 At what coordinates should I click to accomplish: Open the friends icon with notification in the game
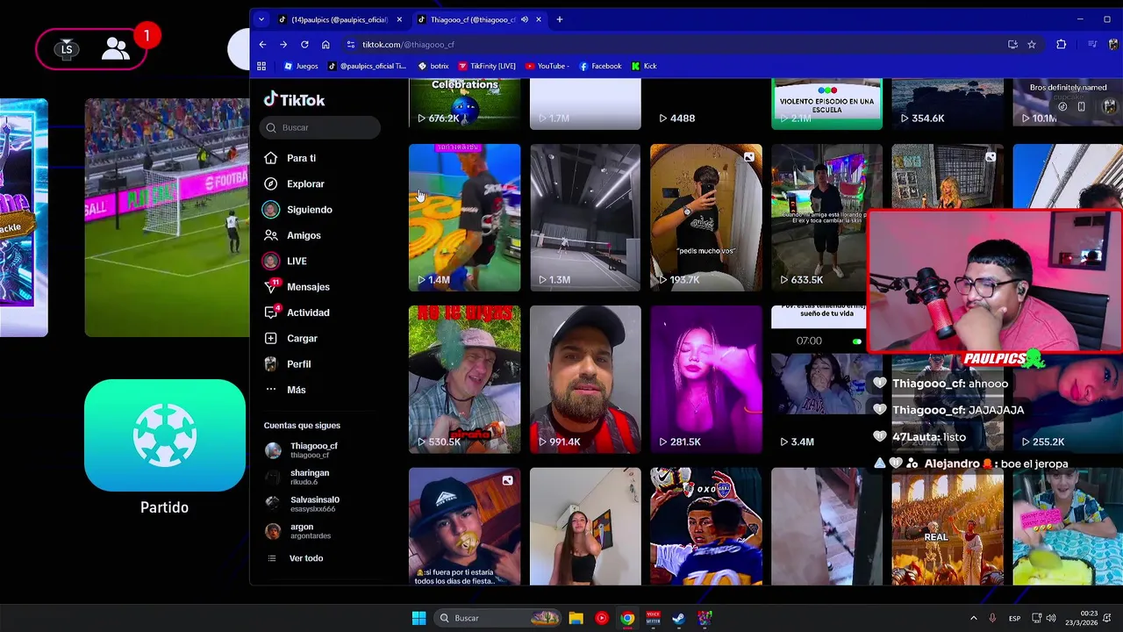pos(115,48)
